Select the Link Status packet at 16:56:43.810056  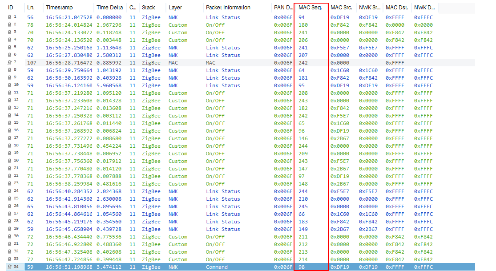[240, 206]
